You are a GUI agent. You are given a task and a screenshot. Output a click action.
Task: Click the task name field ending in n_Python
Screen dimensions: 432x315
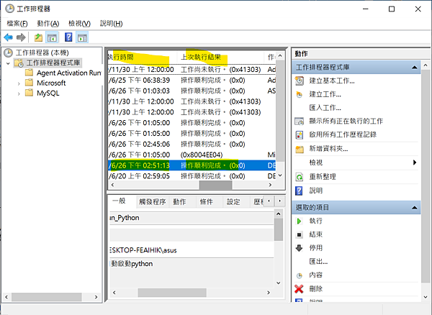pos(192,218)
